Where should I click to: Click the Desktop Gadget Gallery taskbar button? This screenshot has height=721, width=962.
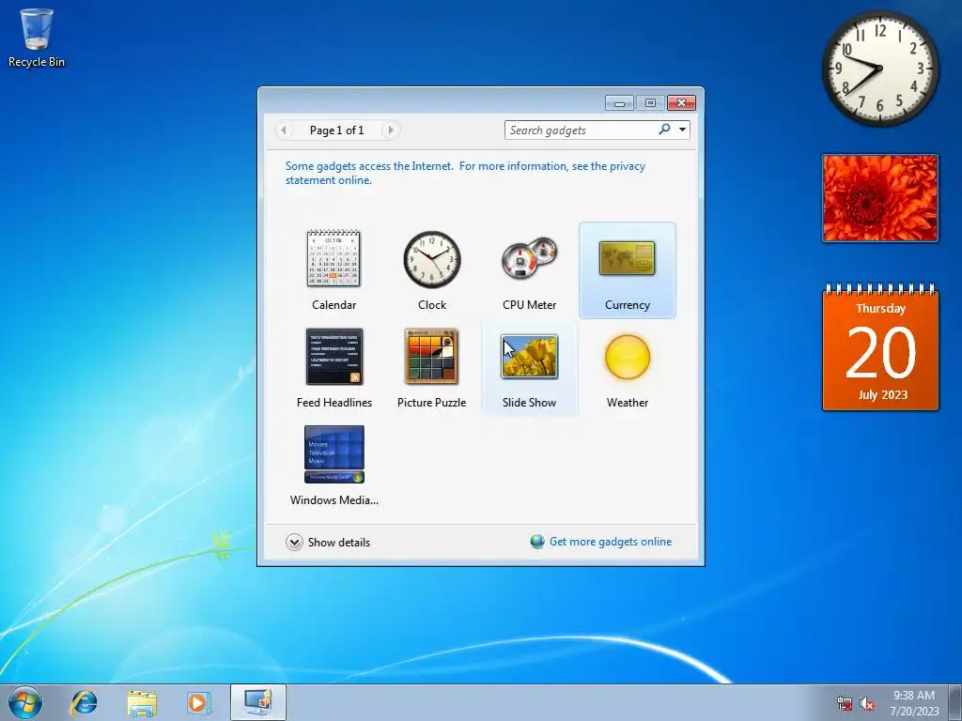(x=258, y=702)
